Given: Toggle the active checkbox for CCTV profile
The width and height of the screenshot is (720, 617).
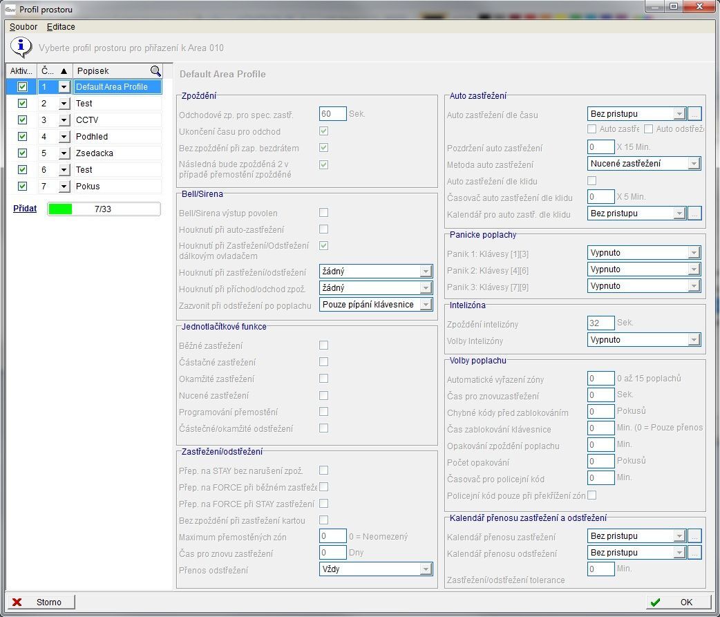Looking at the screenshot, I should tap(22, 120).
